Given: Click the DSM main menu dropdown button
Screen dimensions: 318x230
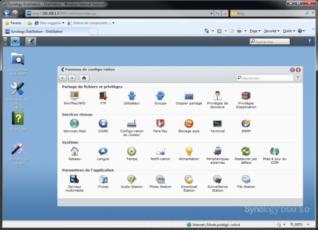Looking at the screenshot, I should pos(15,41).
